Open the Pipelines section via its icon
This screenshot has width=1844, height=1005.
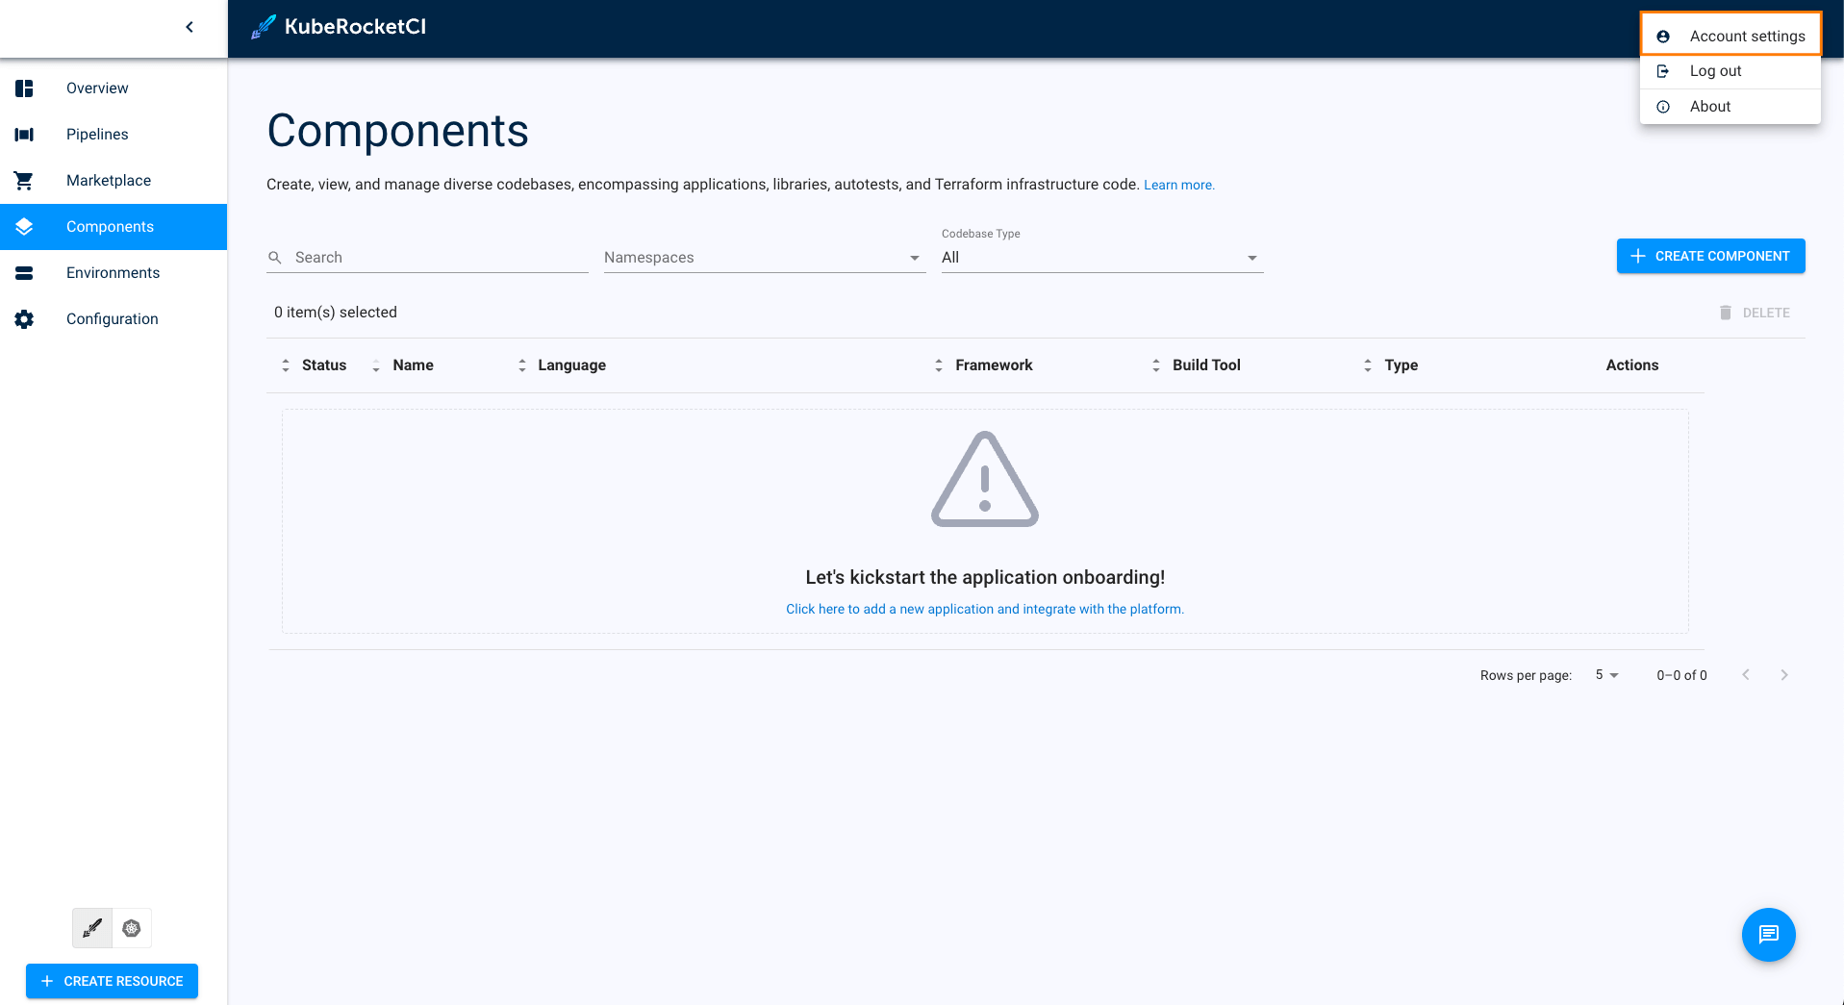(24, 134)
